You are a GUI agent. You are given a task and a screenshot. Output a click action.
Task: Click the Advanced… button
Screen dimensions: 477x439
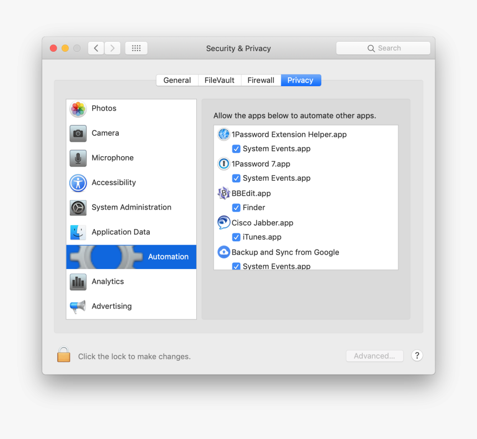coord(374,356)
